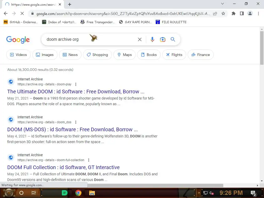Open Cortana search circle in taskbar
264x198 pixels.
coord(21,193)
